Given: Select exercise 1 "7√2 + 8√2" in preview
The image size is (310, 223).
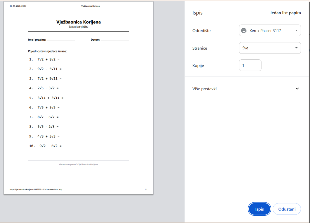Looking at the screenshot, I should (48, 59).
